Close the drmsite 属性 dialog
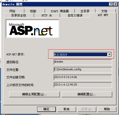Screen dimensions: 119x115 point(116,4)
